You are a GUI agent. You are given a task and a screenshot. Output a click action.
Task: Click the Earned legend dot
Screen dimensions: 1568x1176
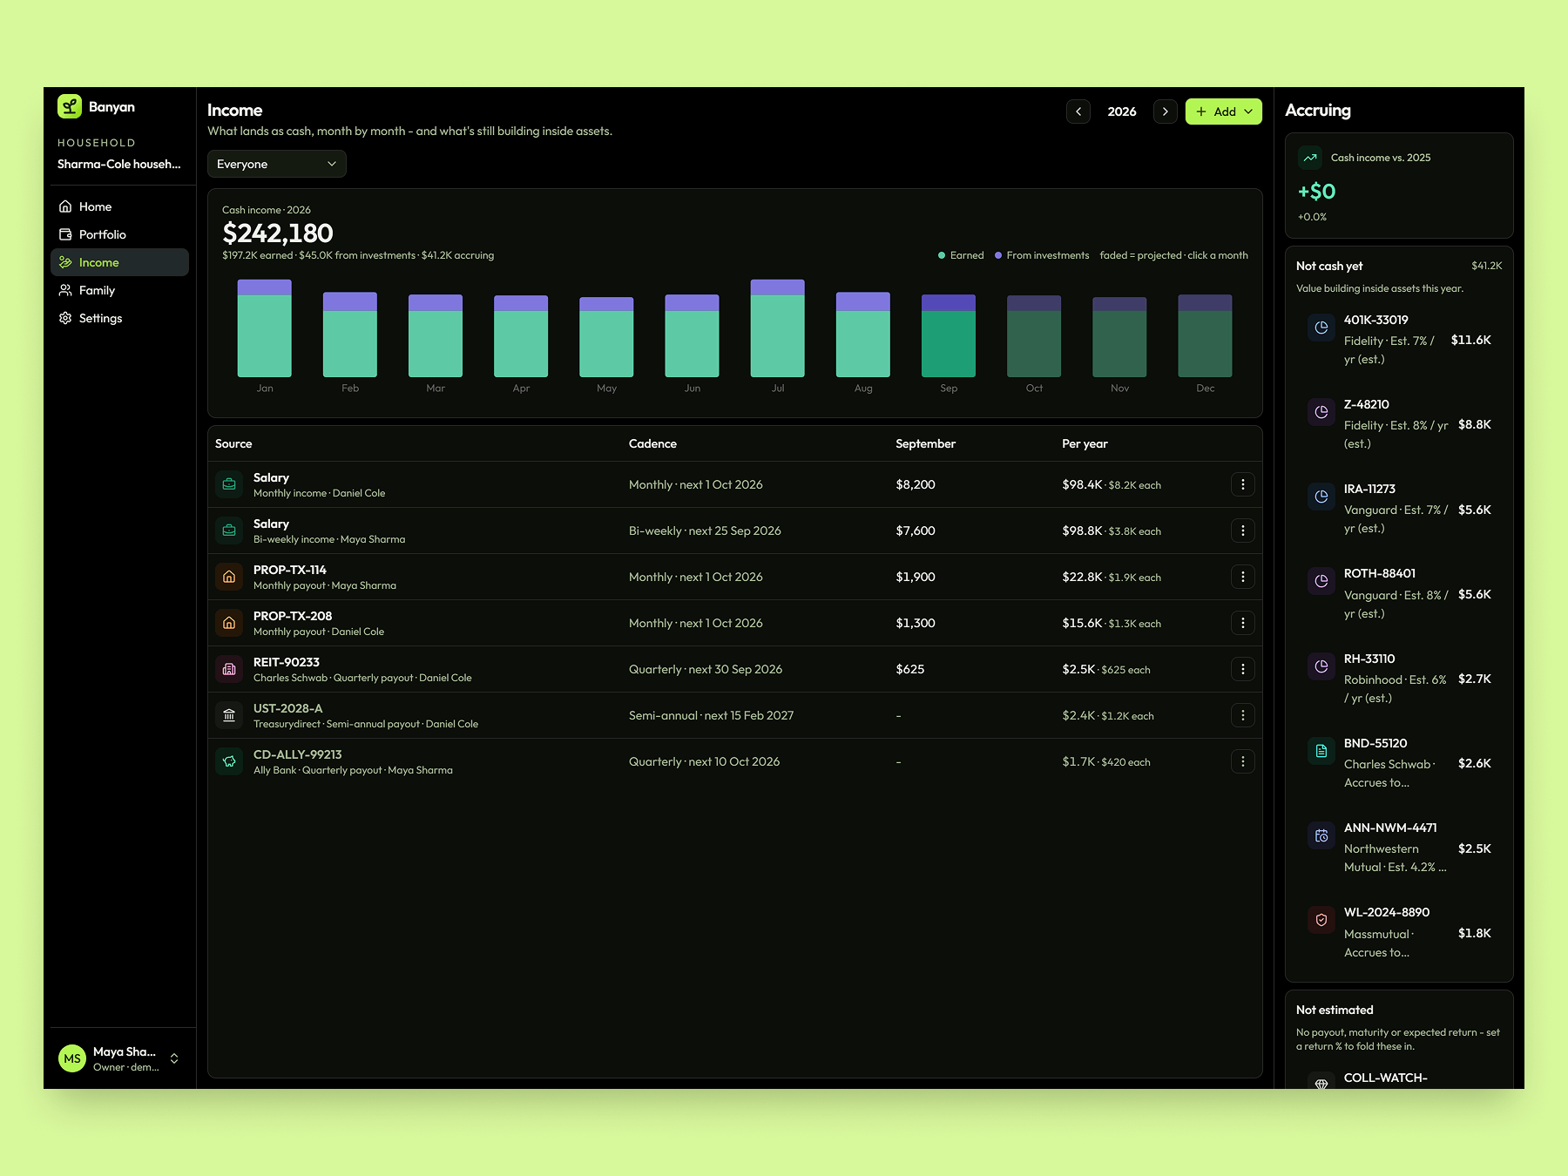[x=942, y=255]
